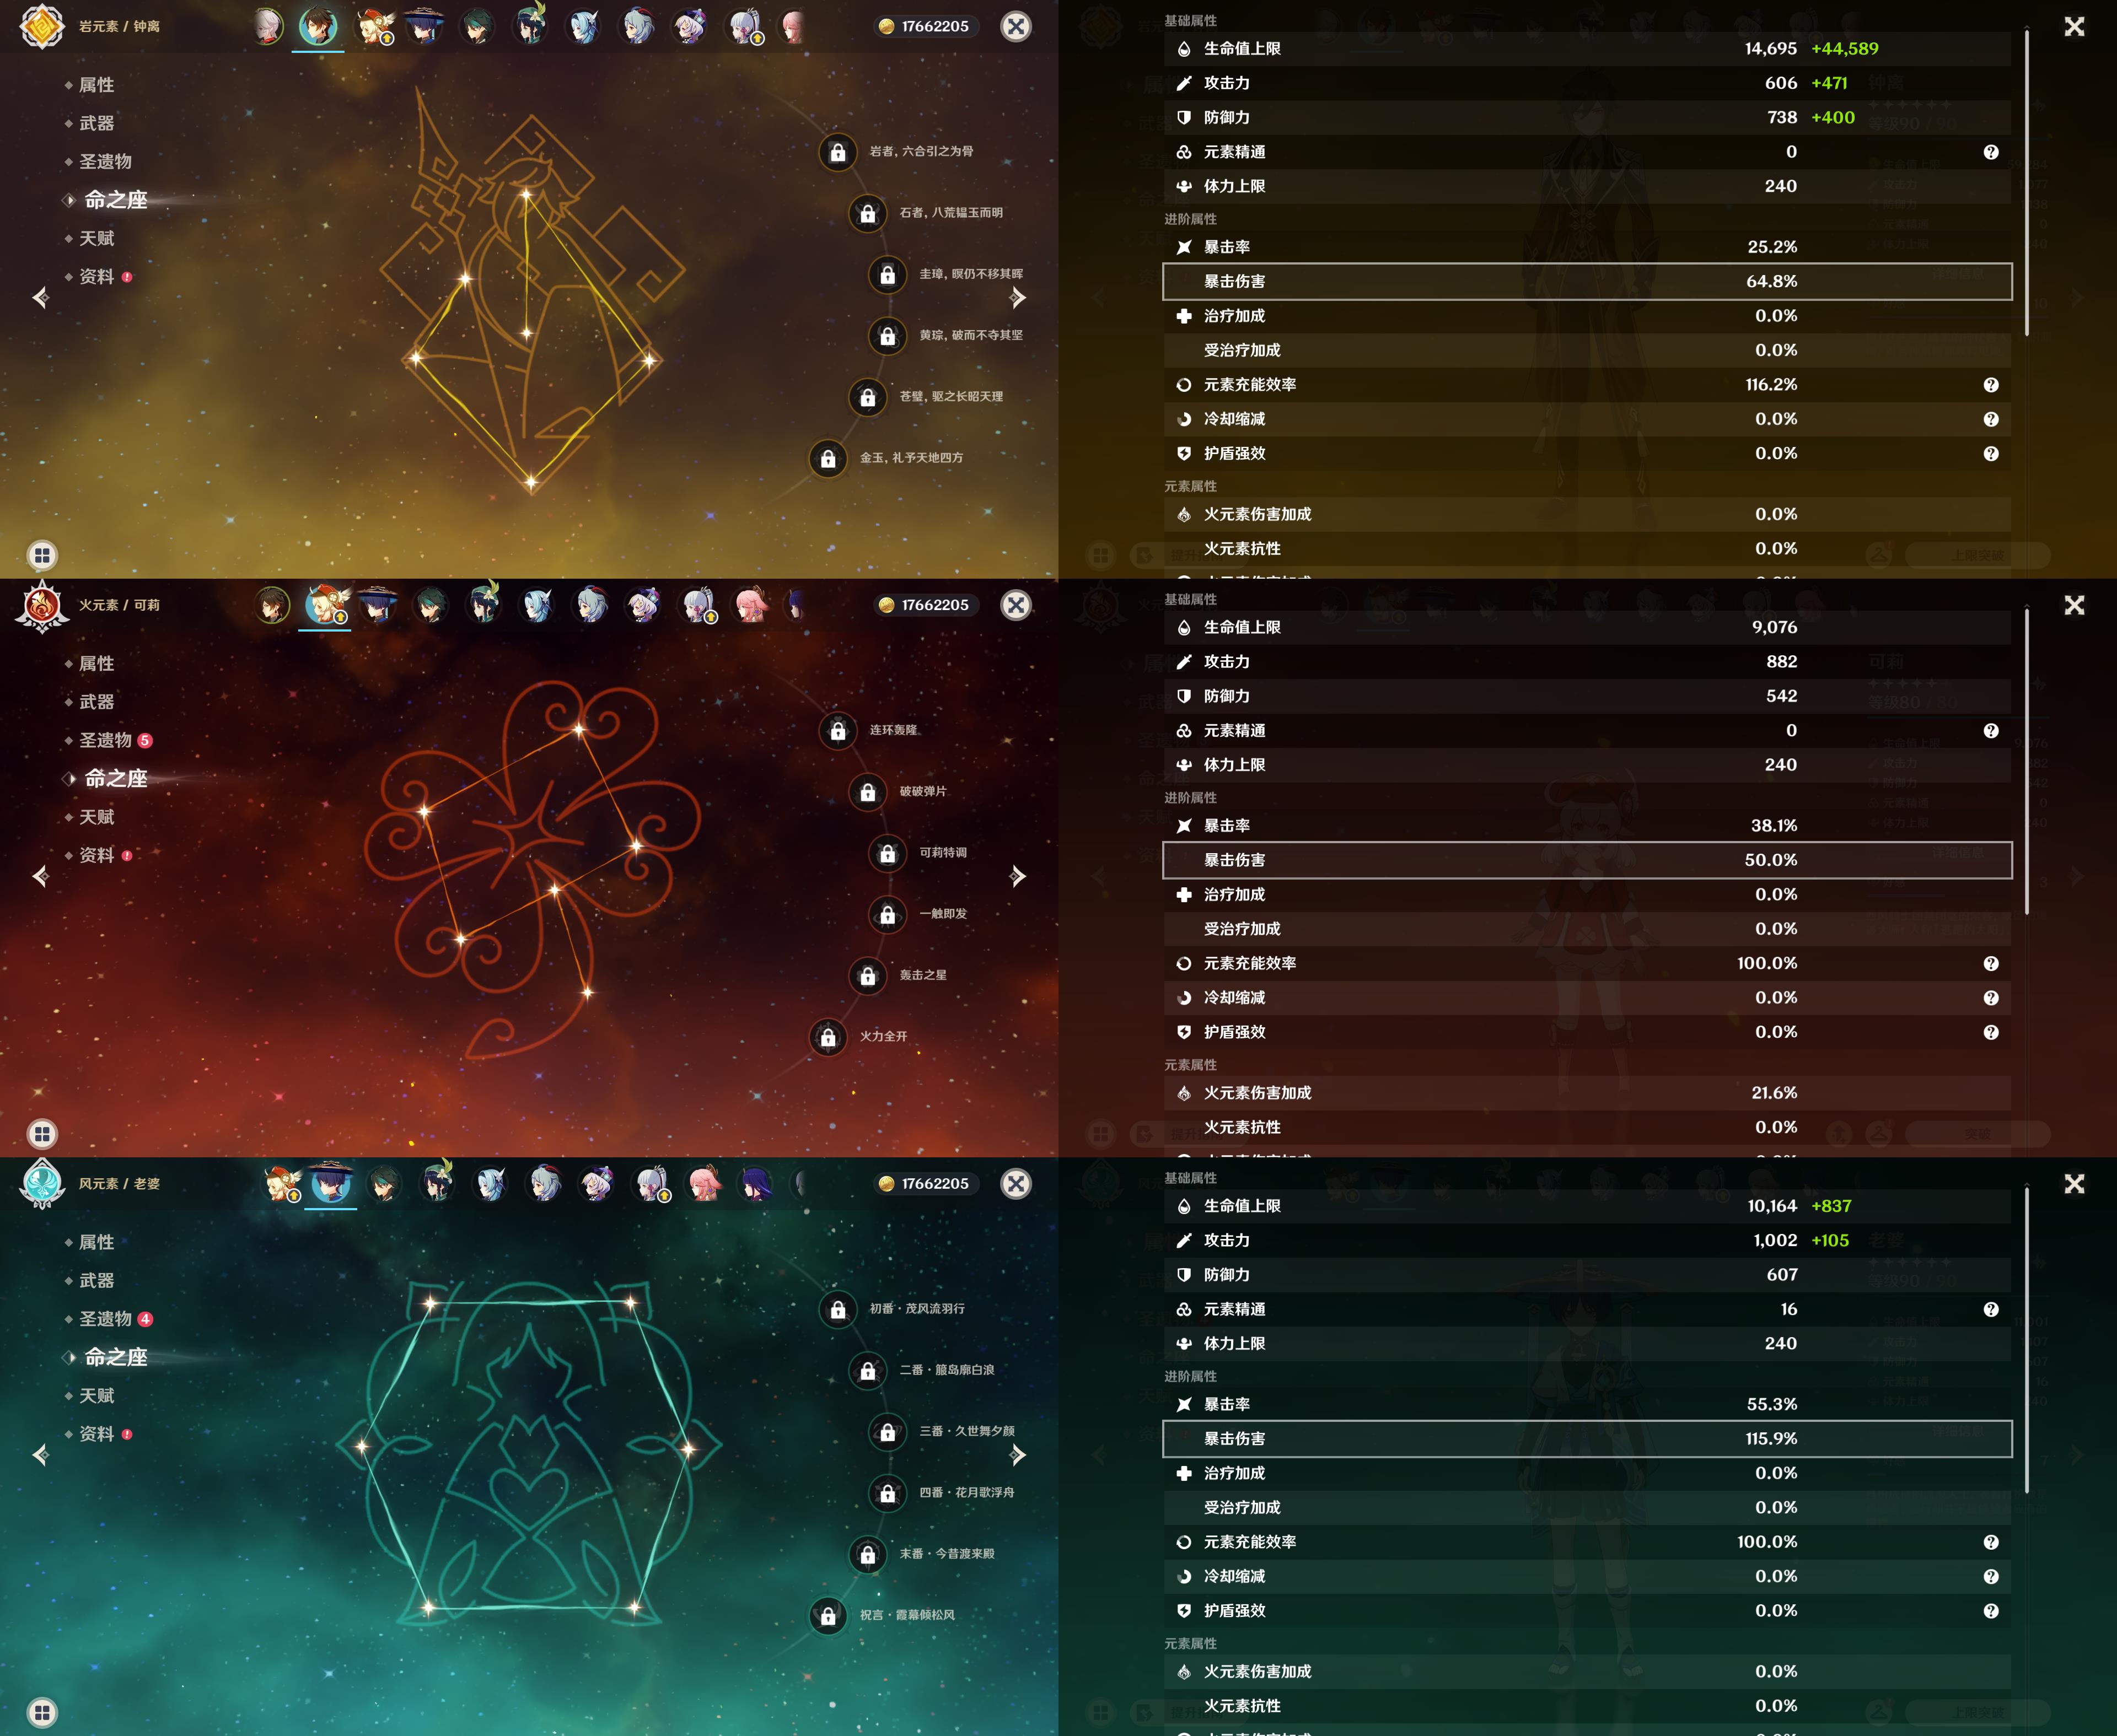Open the locked 黄琮，破而不夺其坚 constellation node
The width and height of the screenshot is (2117, 1736).
click(888, 336)
